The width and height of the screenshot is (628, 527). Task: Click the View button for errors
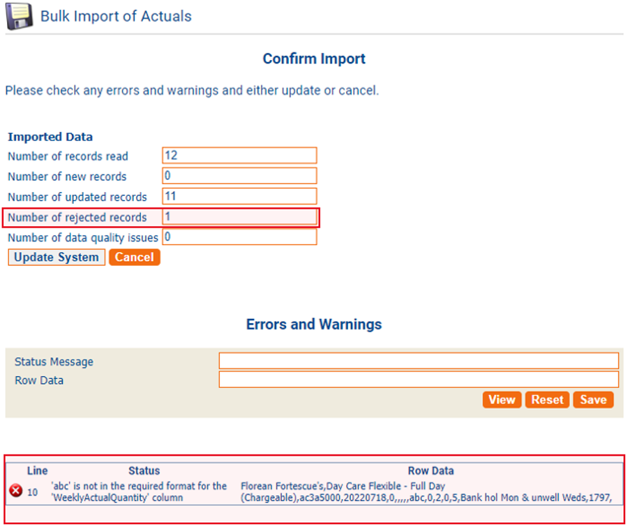pos(501,399)
